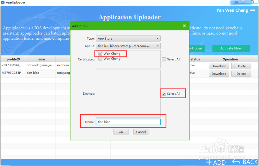Delete the hotworldgame profile
Image resolution: width=259 pixels, height=166 pixels.
coord(241,66)
